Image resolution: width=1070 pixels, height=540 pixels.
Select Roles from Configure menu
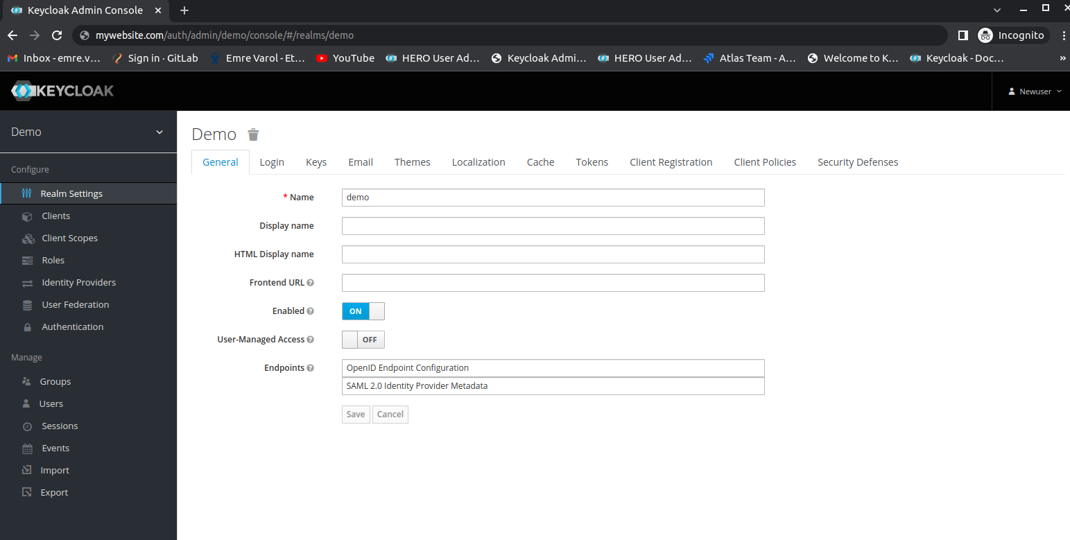(52, 260)
